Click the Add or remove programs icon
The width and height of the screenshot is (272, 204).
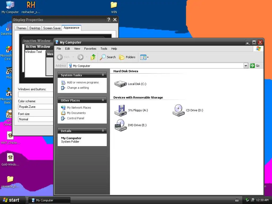click(x=63, y=83)
